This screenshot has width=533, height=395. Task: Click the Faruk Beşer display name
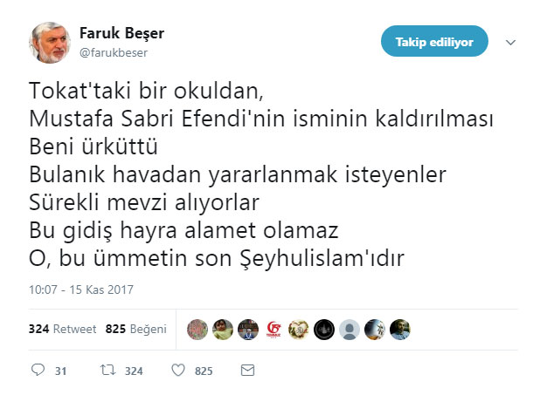pyautogui.click(x=121, y=34)
